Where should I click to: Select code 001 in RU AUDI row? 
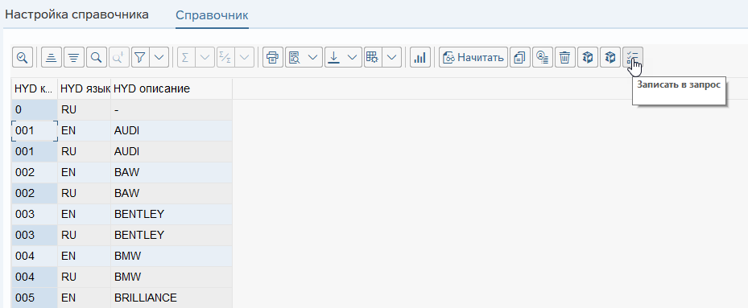click(x=35, y=152)
